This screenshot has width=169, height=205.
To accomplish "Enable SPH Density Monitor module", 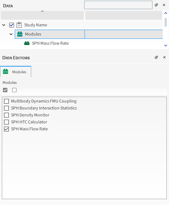I will [7, 115].
